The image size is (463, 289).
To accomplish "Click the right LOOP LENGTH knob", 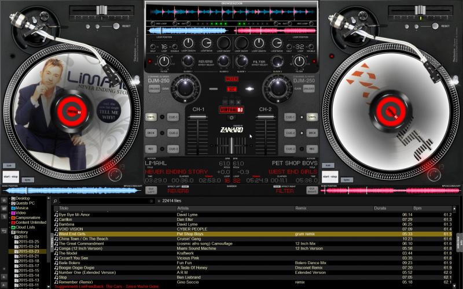I will (x=259, y=43).
